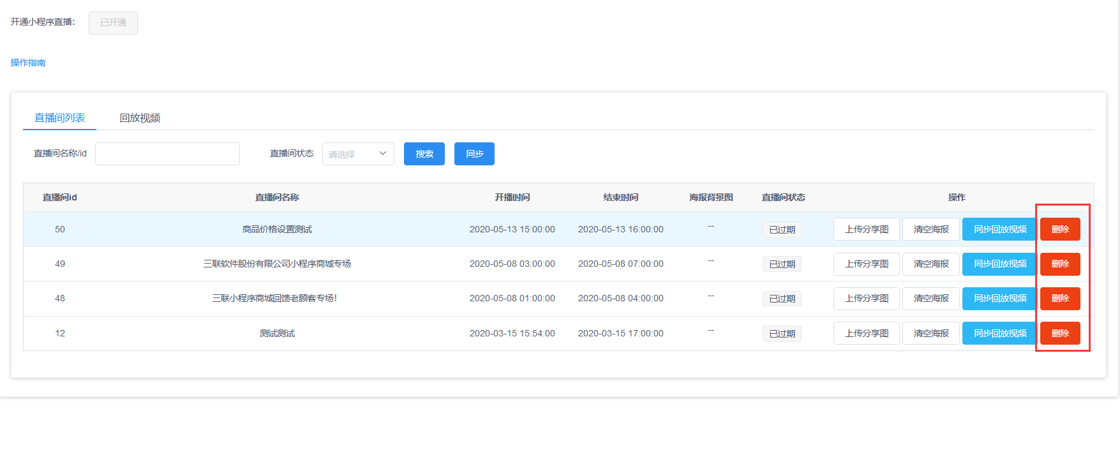The height and width of the screenshot is (450, 1120).
Task: Select the 直播间列表 tab
Action: (x=59, y=118)
